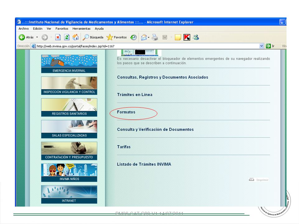
Task: Open Búsqueda search panel
Action: [x=93, y=37]
